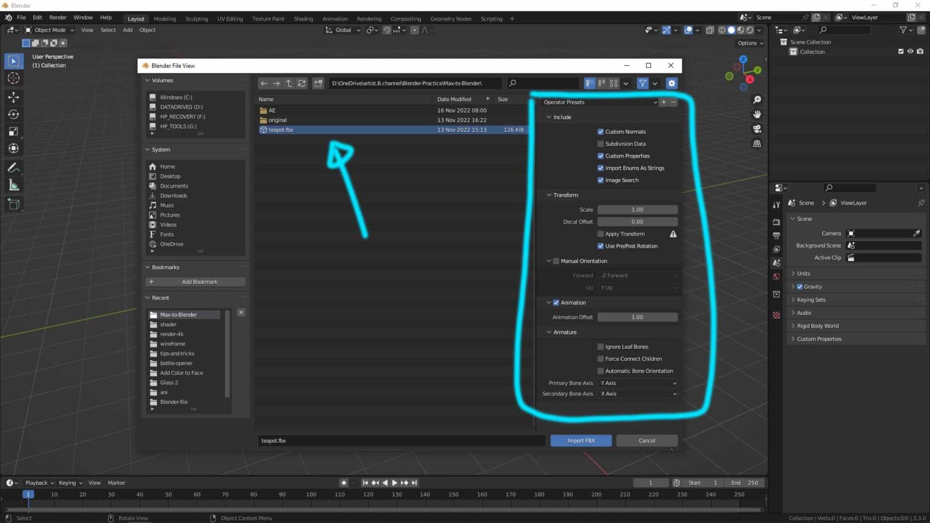Image resolution: width=930 pixels, height=523 pixels.
Task: Toggle Custom Properties checkbox
Action: (x=601, y=156)
